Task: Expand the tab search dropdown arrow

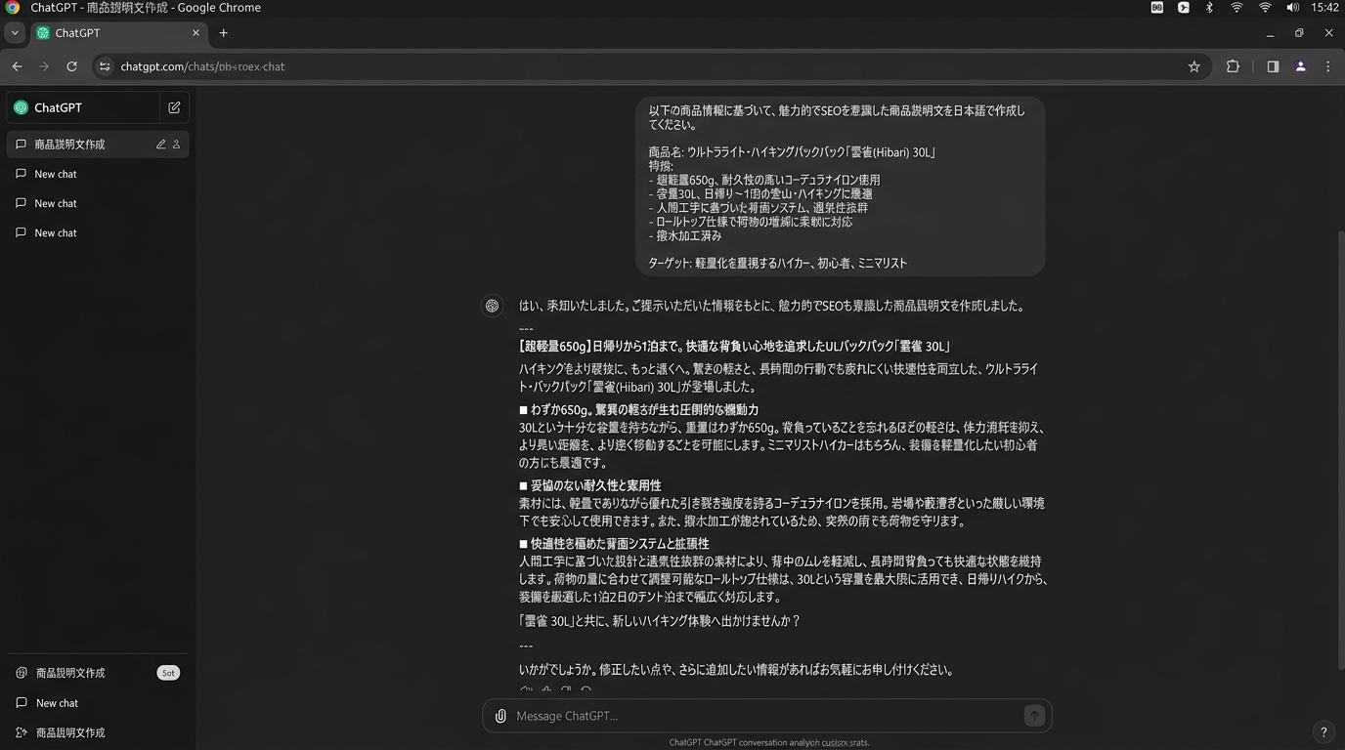Action: (15, 33)
